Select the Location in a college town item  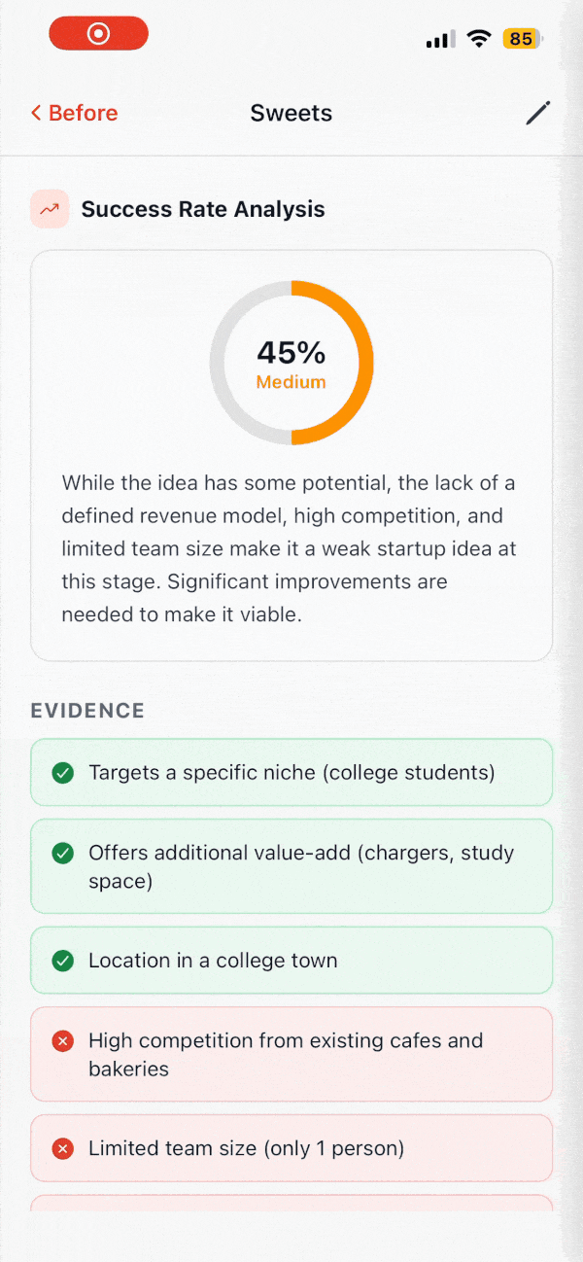[x=291, y=961]
